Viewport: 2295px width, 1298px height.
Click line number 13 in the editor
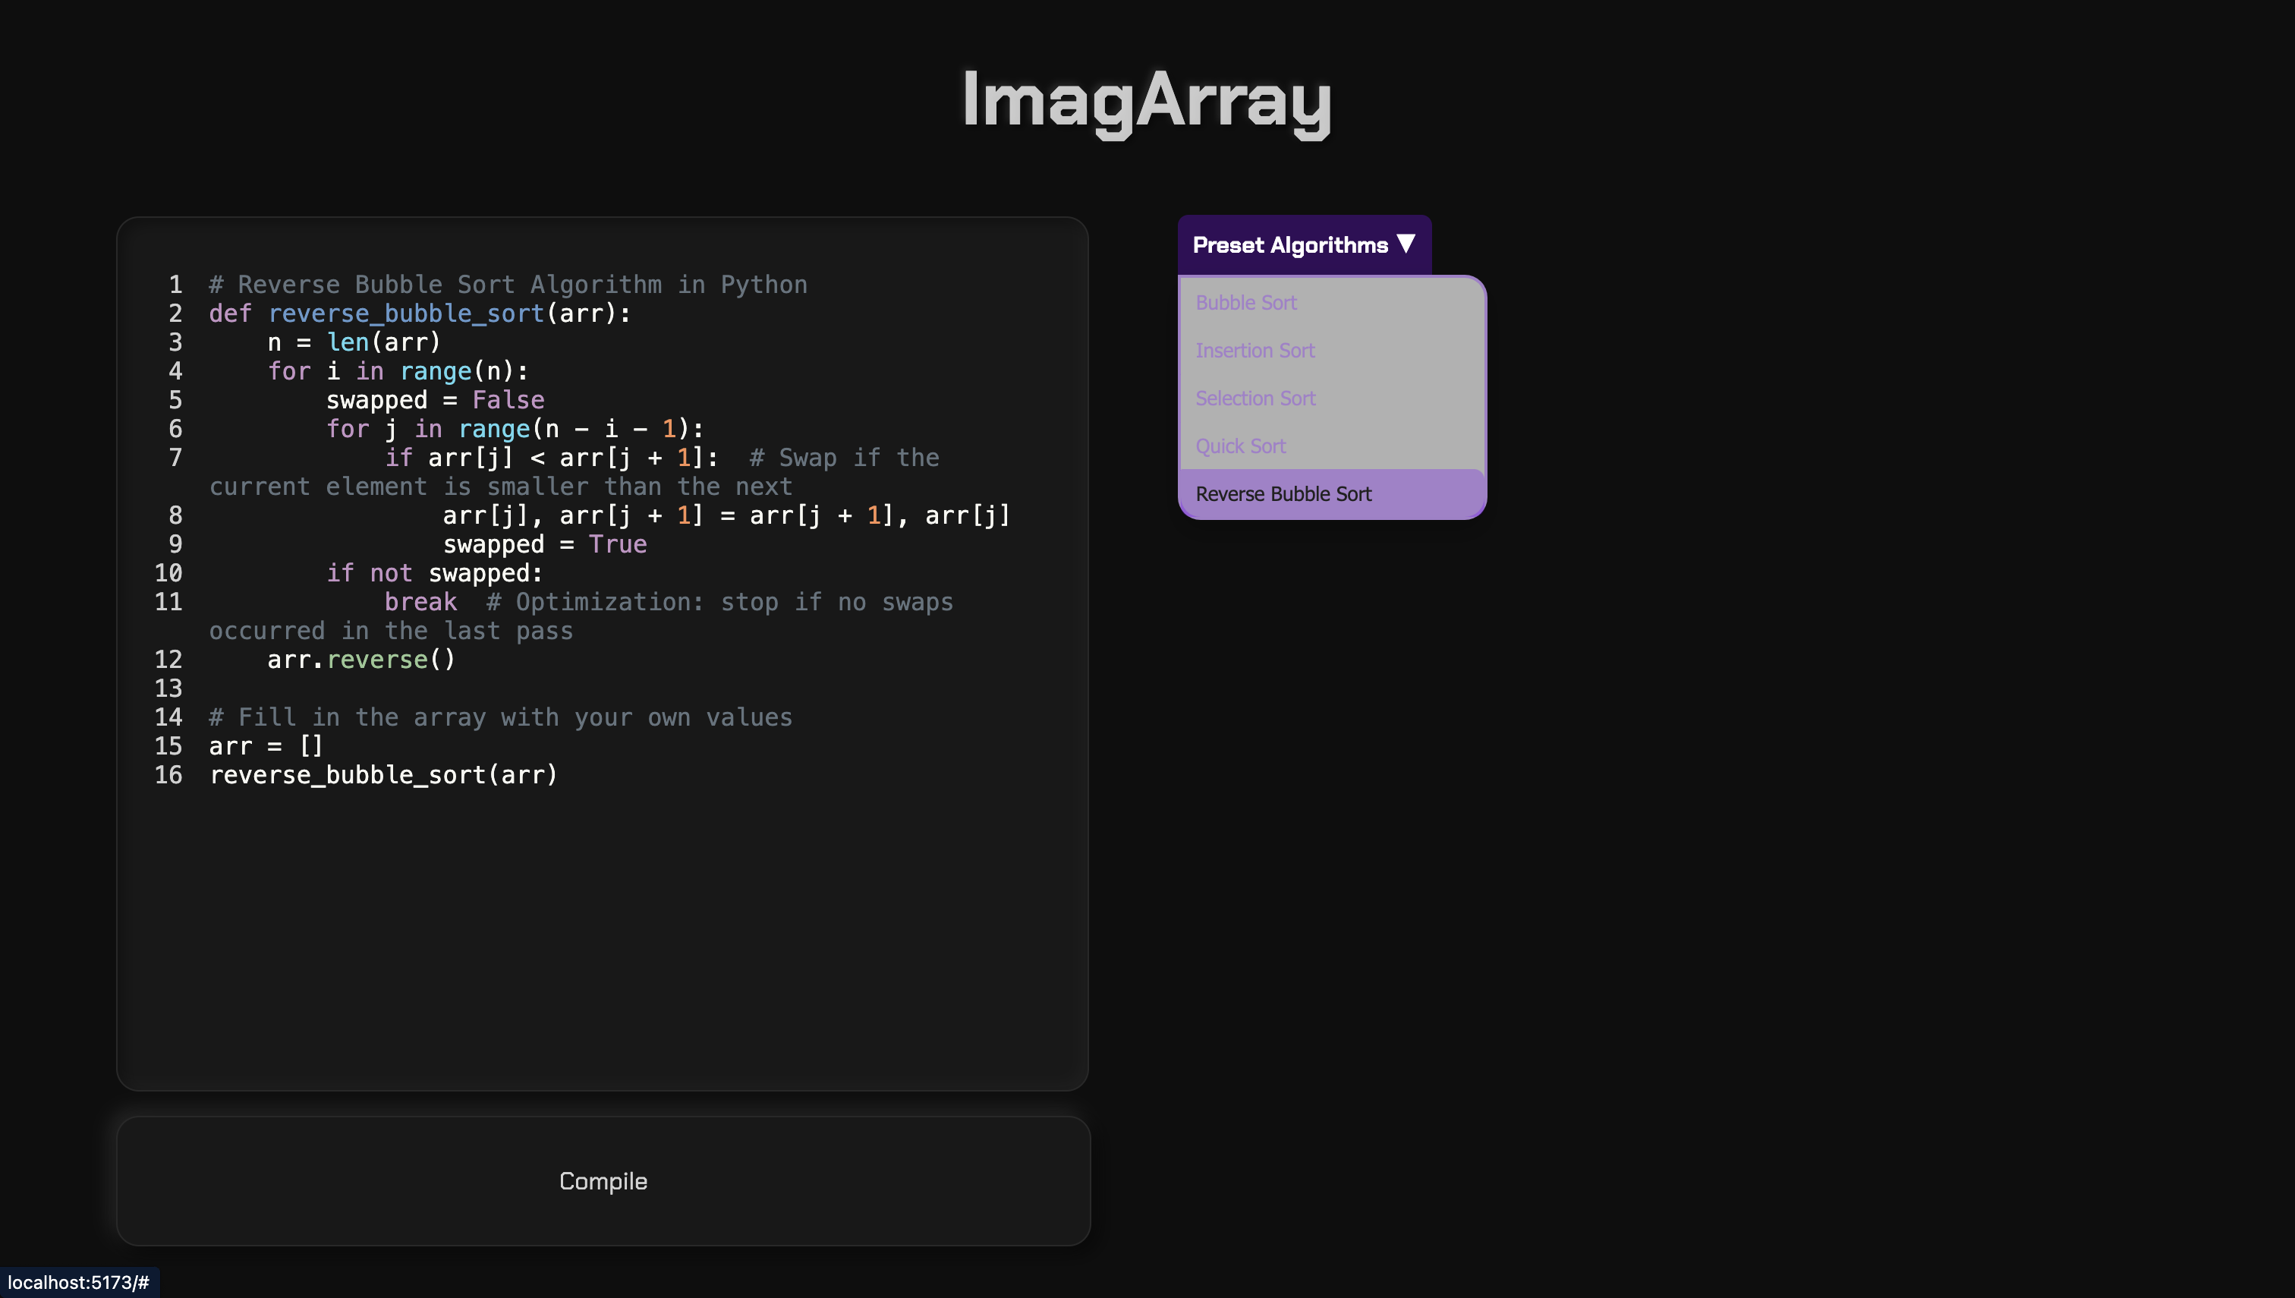168,688
